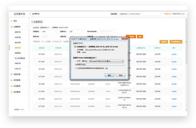The image size is (196, 128).
Task: Expand the 负数发票 menu chevron
Action: point(27,74)
